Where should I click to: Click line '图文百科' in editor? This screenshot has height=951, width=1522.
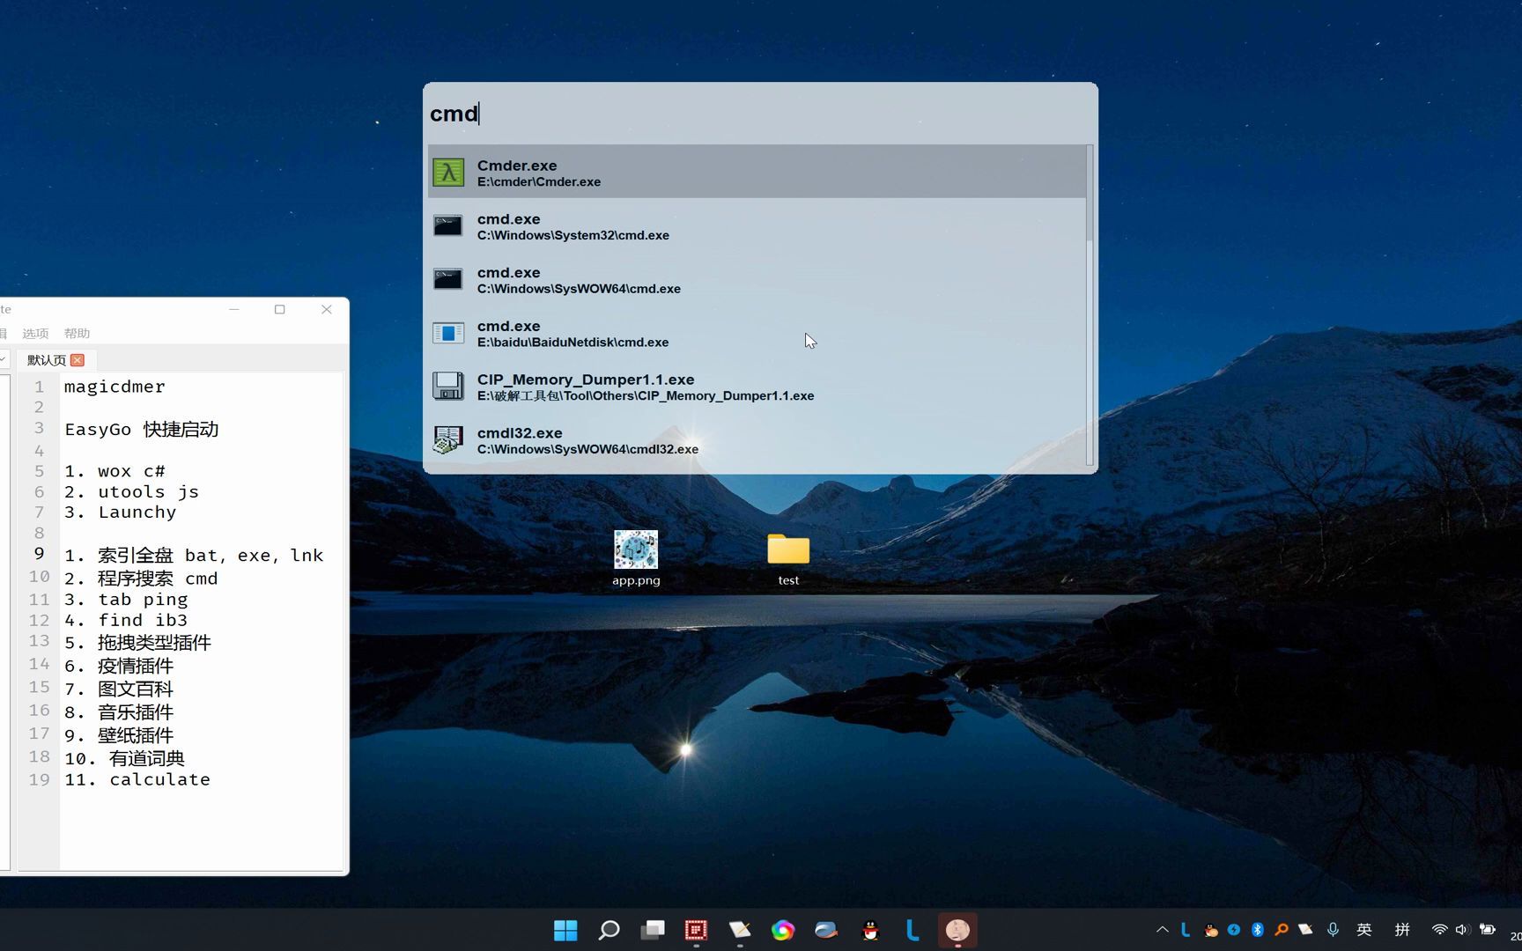coord(119,689)
